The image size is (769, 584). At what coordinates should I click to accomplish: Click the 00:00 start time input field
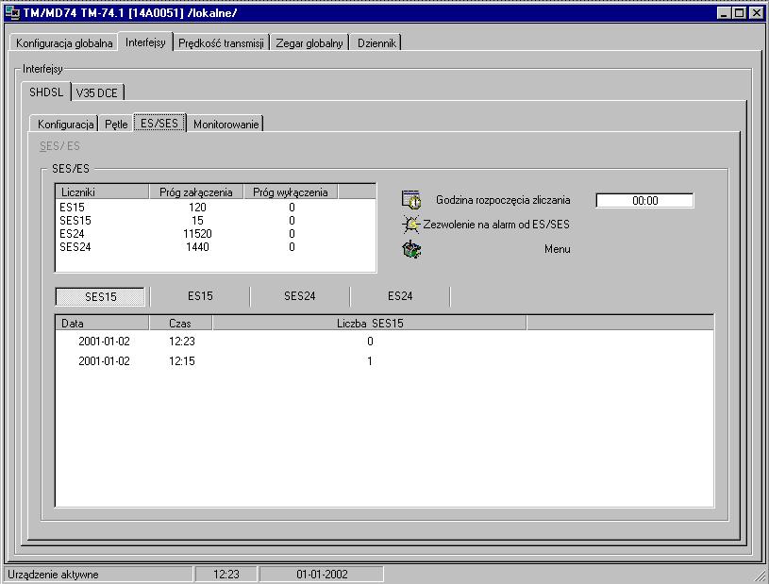644,201
